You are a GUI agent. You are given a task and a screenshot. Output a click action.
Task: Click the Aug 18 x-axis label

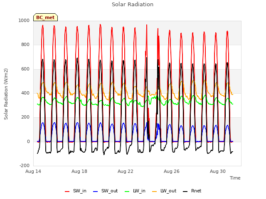79,171
